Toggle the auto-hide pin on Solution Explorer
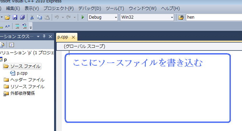 44,37
